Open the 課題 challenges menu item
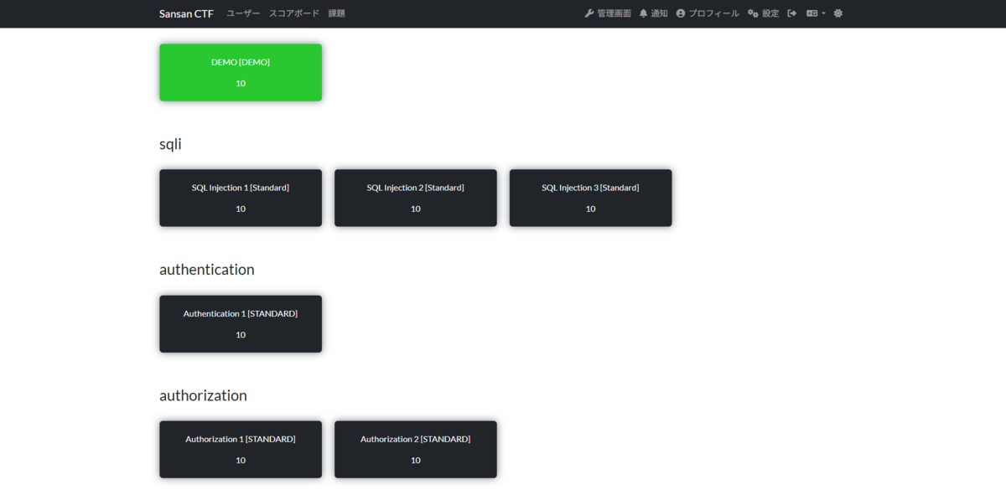The width and height of the screenshot is (1006, 495). click(336, 13)
